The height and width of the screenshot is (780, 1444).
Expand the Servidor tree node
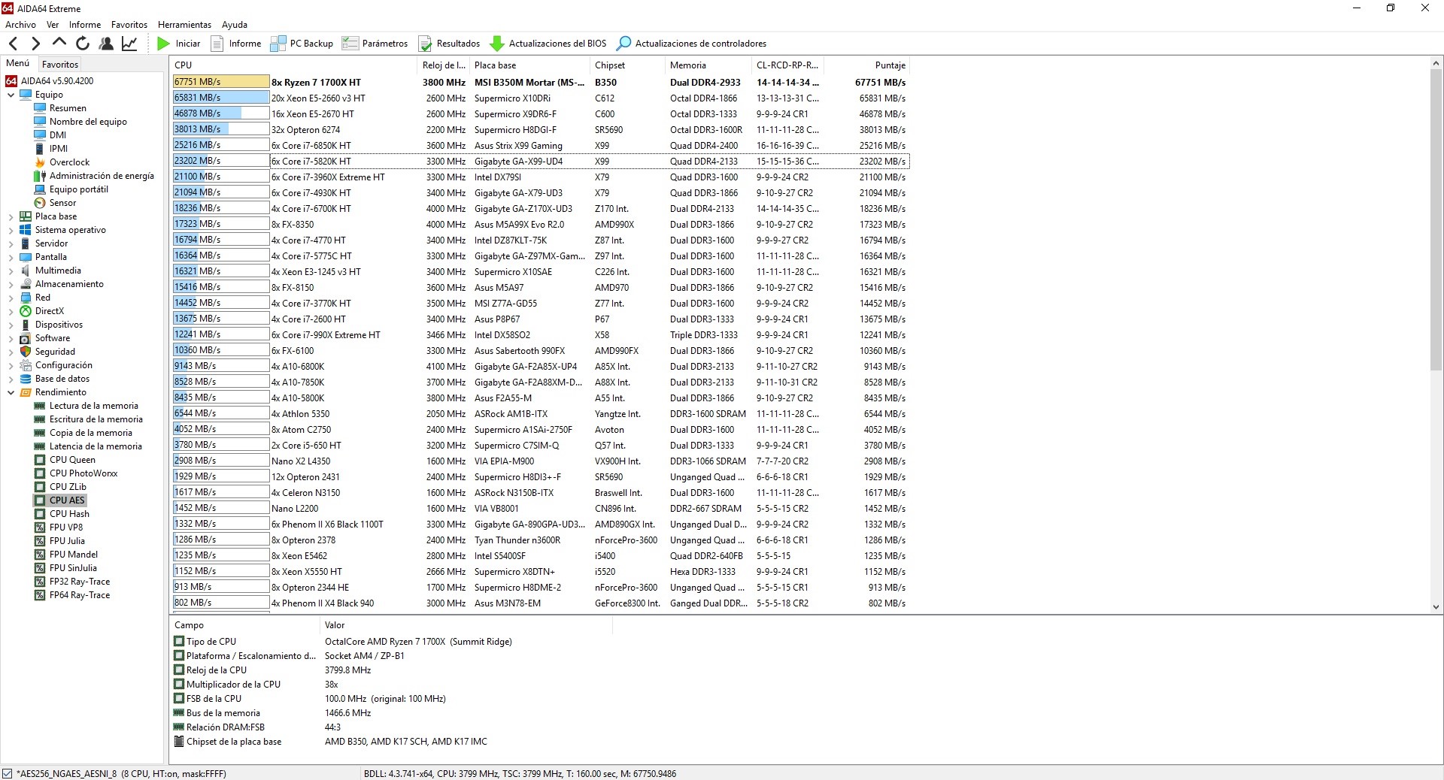(11, 243)
